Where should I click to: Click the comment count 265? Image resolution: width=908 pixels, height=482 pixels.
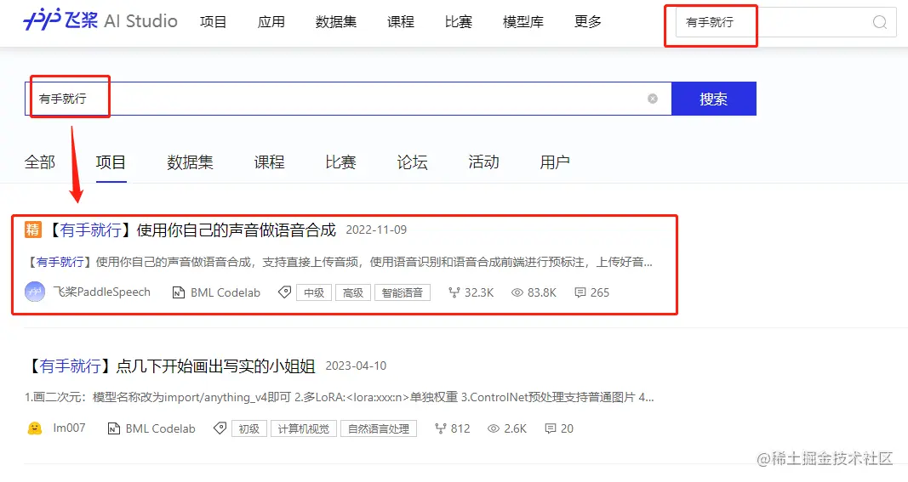point(600,292)
